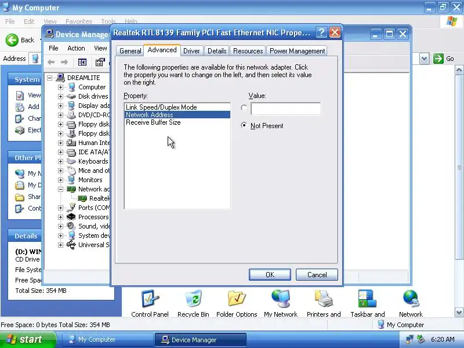The height and width of the screenshot is (348, 464).
Task: Expand the Computer node
Action: pos(61,88)
